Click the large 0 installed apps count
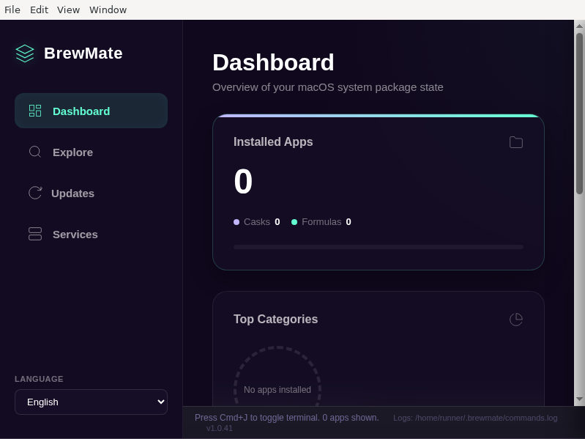 243,182
